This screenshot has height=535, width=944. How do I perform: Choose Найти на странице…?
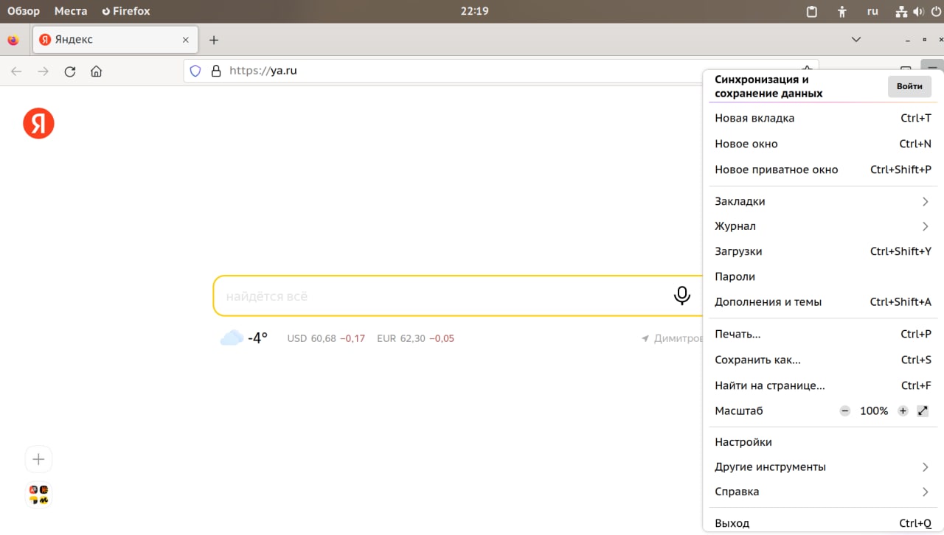[x=822, y=385]
